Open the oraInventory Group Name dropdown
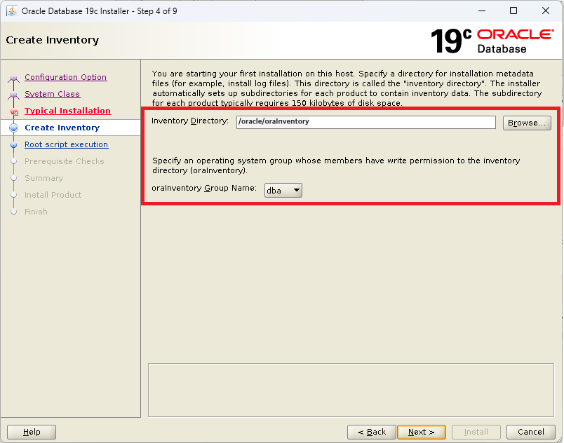This screenshot has height=443, width=564. [x=283, y=191]
